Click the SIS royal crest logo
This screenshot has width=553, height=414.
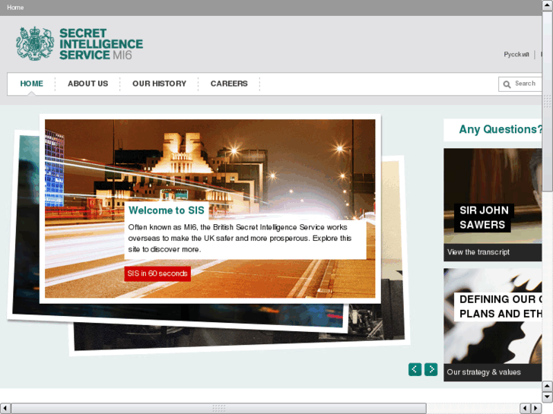point(35,44)
